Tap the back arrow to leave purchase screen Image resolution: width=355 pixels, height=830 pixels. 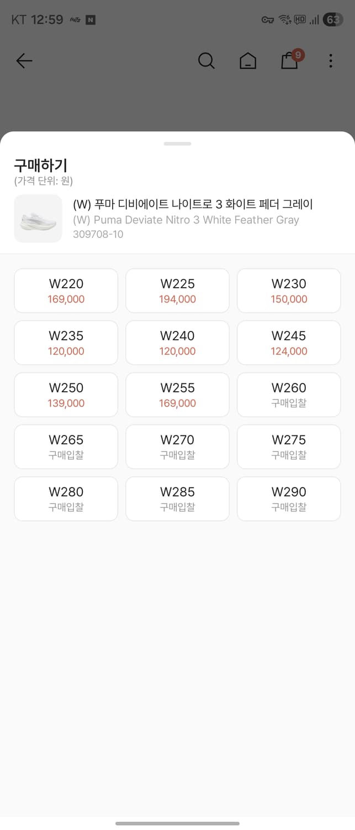click(x=24, y=61)
